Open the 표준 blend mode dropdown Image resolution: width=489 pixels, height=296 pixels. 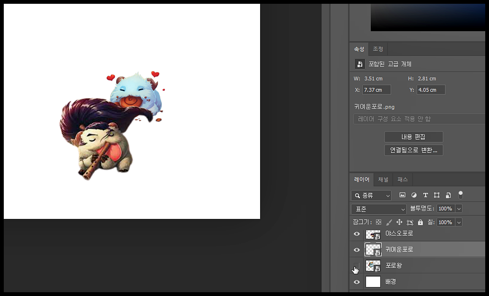coord(379,209)
